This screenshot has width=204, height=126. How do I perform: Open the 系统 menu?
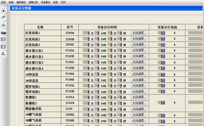point(3,2)
